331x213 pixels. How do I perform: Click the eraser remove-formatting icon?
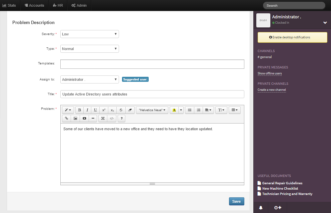click(130, 110)
